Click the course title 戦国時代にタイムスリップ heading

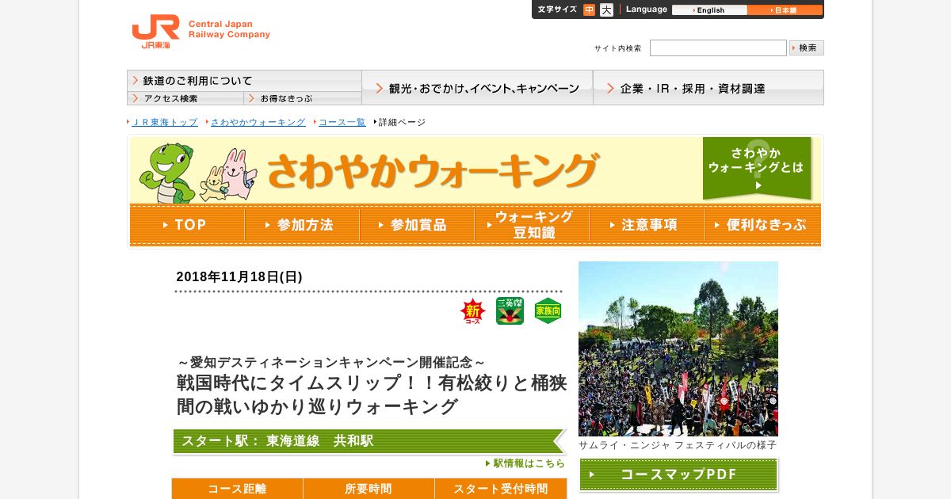pyautogui.click(x=372, y=394)
